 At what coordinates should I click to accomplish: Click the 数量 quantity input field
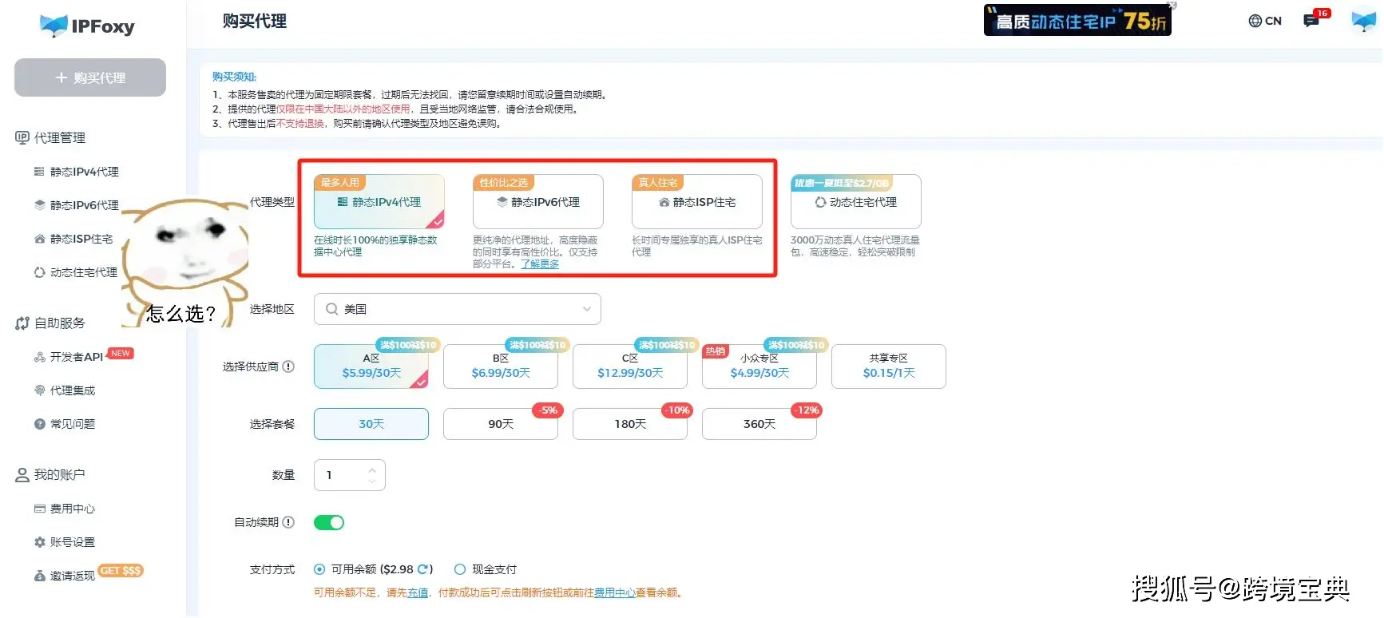(350, 475)
